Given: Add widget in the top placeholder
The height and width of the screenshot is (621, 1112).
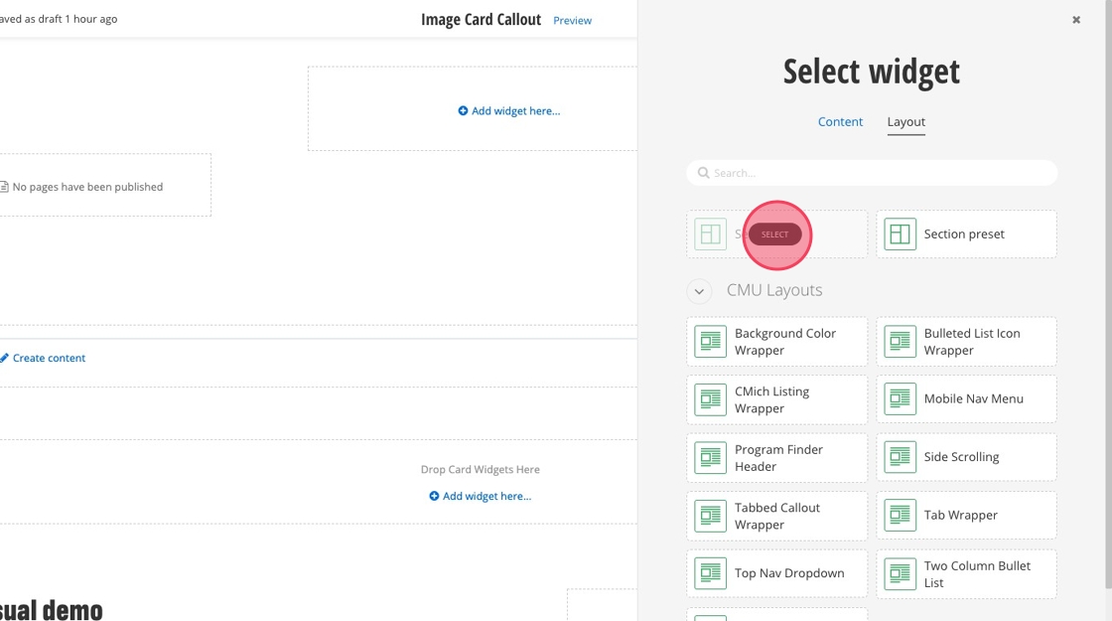Looking at the screenshot, I should click(x=509, y=111).
